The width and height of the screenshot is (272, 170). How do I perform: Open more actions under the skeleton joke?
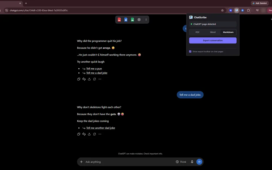(100, 134)
